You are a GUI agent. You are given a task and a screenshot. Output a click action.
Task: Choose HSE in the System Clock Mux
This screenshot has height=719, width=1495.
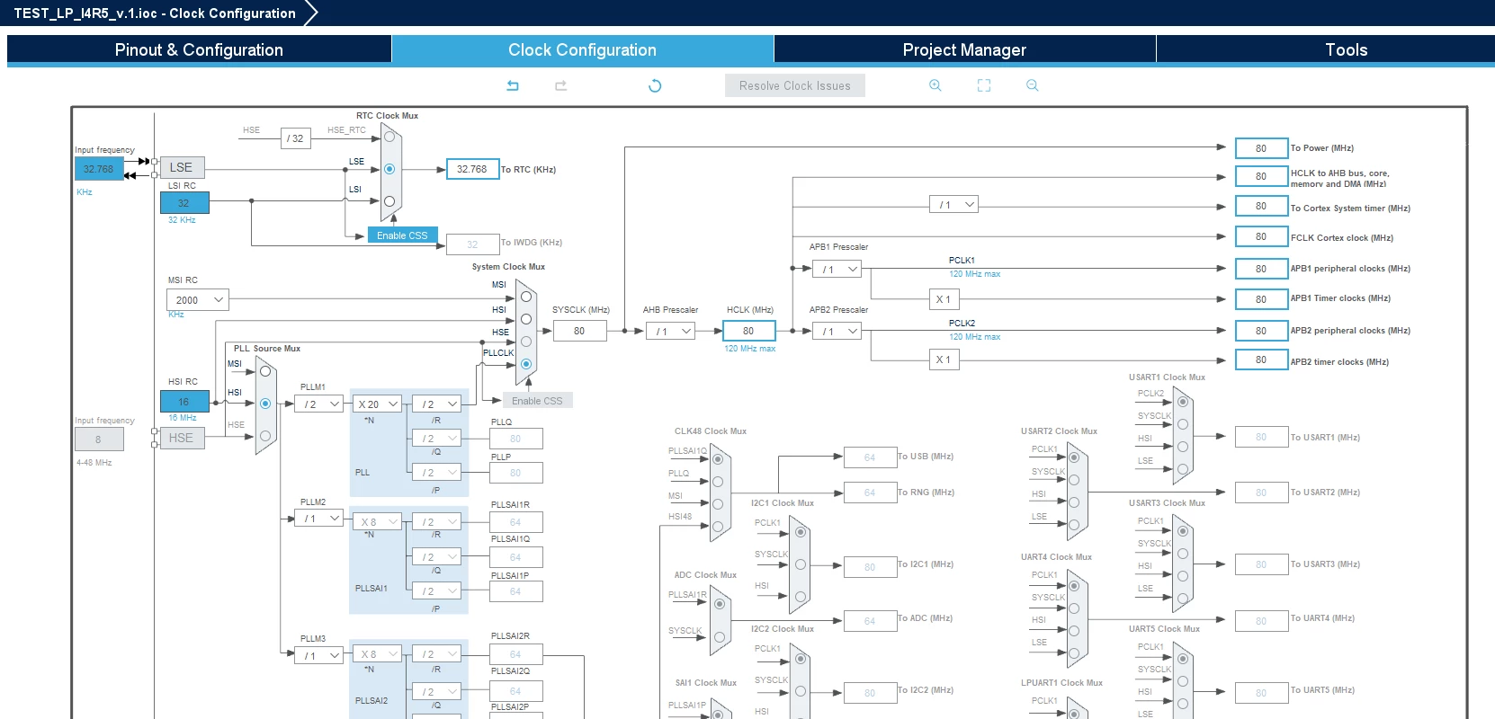click(x=526, y=342)
